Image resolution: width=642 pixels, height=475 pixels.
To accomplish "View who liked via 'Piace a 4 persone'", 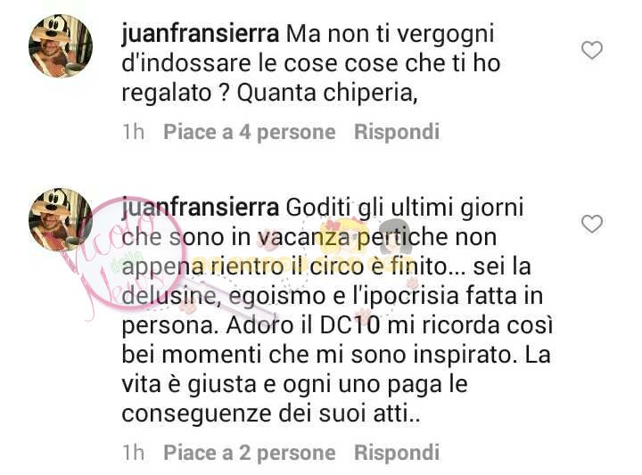I will click(250, 132).
